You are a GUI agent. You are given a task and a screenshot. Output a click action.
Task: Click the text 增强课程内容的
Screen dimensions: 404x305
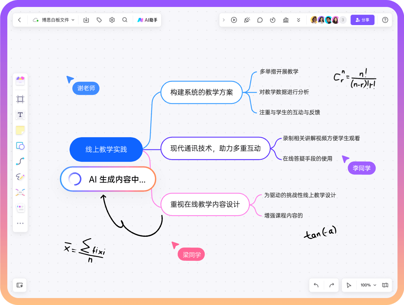[x=283, y=216]
